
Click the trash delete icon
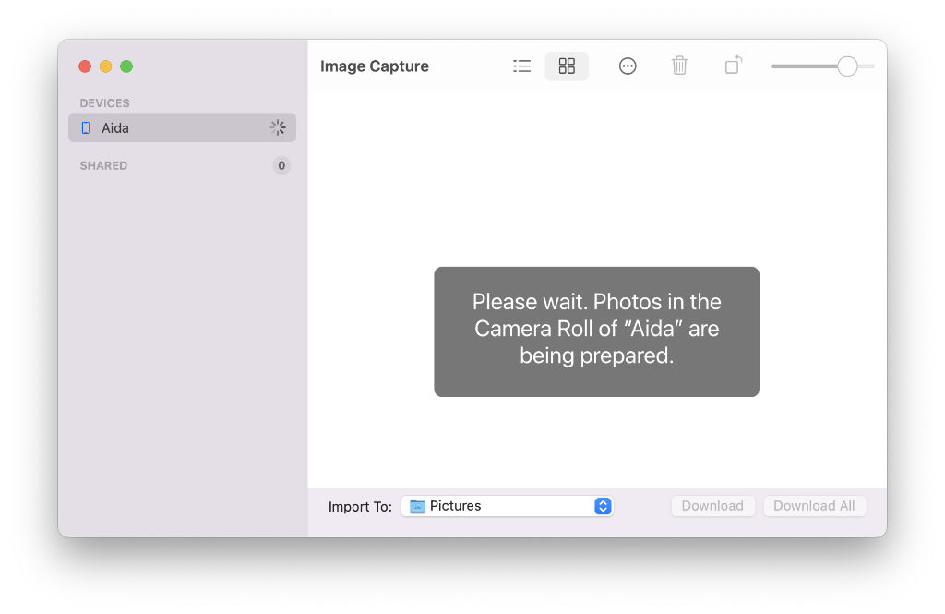679,66
